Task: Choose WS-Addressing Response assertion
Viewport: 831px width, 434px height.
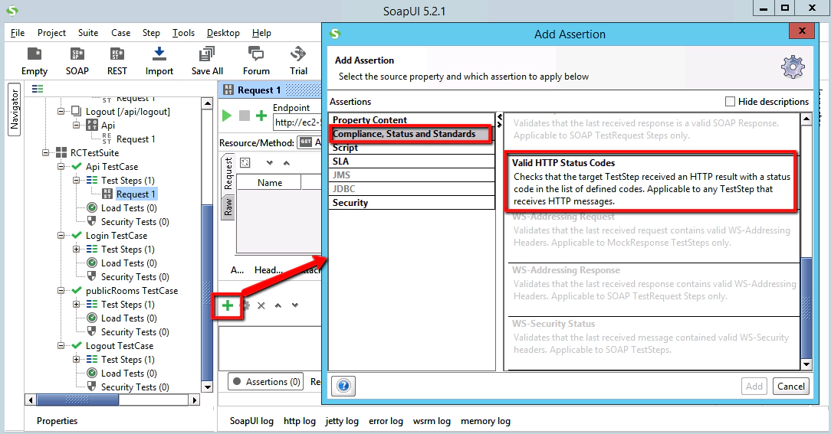Action: [653, 289]
